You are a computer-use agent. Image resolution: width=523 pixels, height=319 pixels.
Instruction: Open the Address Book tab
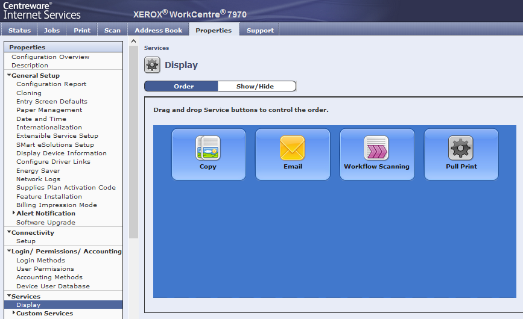(158, 30)
